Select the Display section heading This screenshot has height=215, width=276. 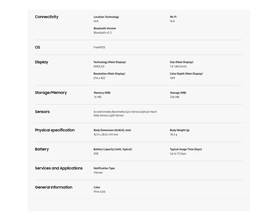[x=41, y=62]
